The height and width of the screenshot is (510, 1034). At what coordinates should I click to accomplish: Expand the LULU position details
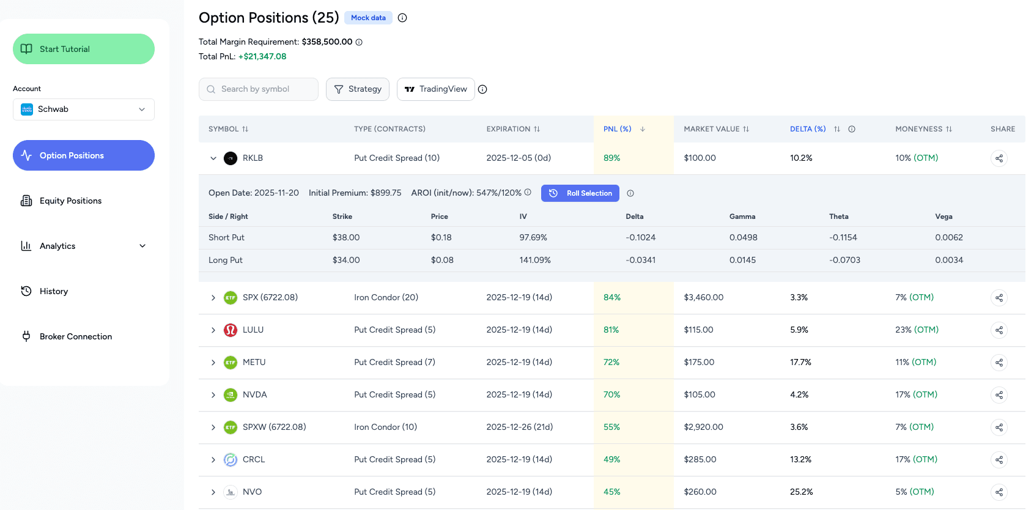click(x=213, y=330)
